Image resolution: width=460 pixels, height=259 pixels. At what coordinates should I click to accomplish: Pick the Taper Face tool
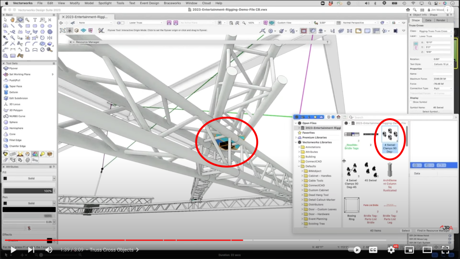(16, 86)
